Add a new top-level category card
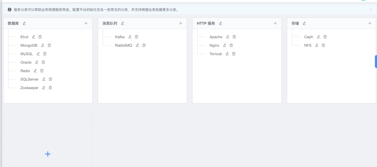Screen dimensions: 377x167 coord(48,154)
